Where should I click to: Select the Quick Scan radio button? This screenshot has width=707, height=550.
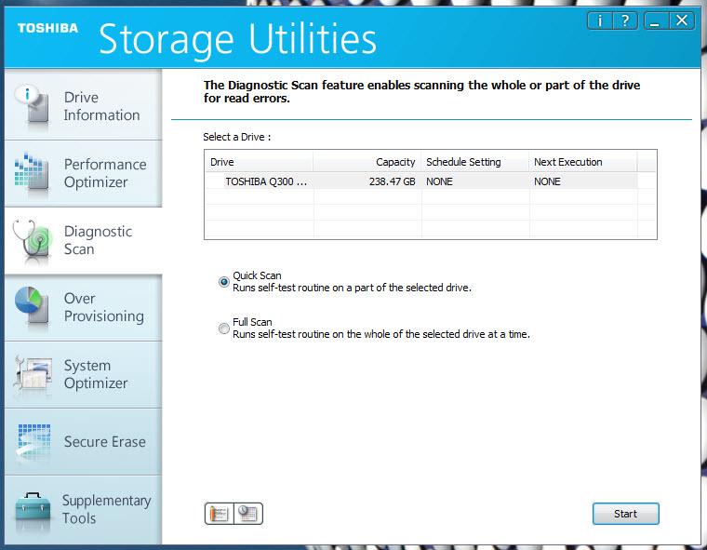click(223, 282)
